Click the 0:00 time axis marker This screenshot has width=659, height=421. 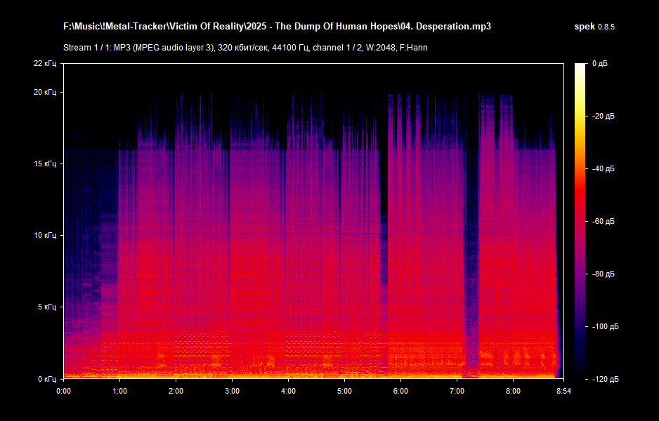tap(63, 391)
